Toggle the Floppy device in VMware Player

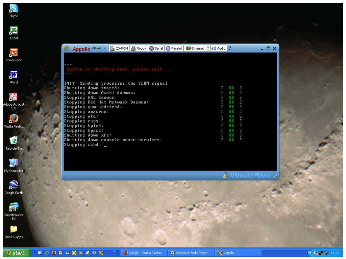139,49
